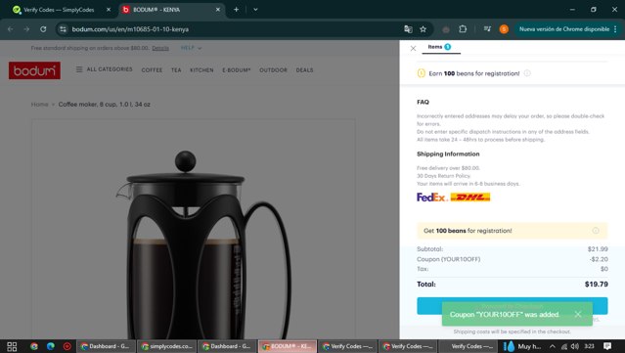
Task: Click the translate page icon
Action: click(408, 29)
